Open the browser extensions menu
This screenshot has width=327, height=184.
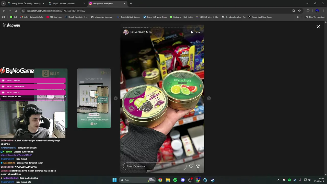tap(308, 11)
